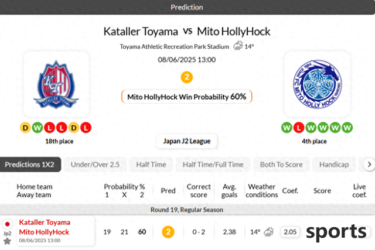Screen dimensions: 375x250
Task: Click the weather icon beside the stadium name
Action: tap(238, 46)
